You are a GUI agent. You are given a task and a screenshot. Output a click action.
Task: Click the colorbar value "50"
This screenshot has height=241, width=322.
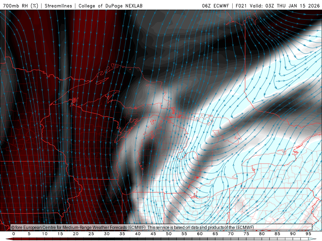[x=169, y=234]
